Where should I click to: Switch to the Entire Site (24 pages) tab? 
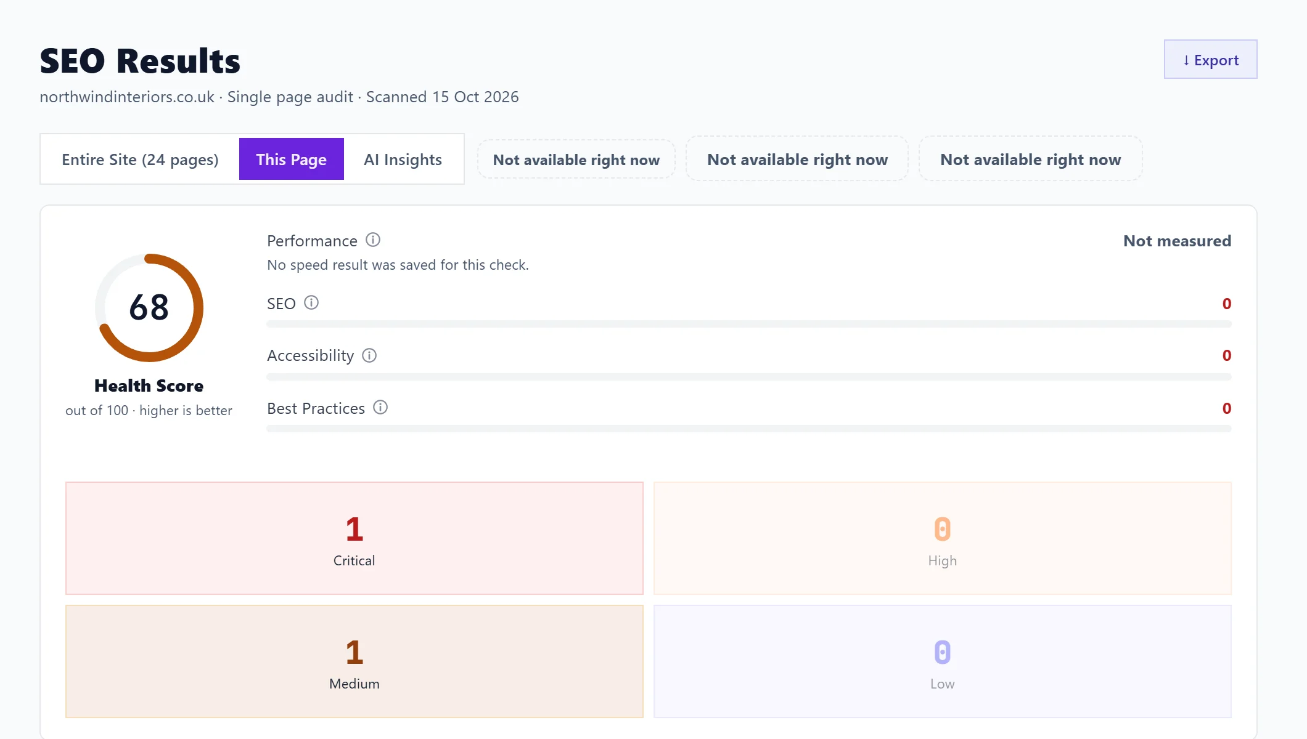point(140,159)
